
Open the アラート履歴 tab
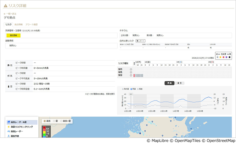[31, 24]
